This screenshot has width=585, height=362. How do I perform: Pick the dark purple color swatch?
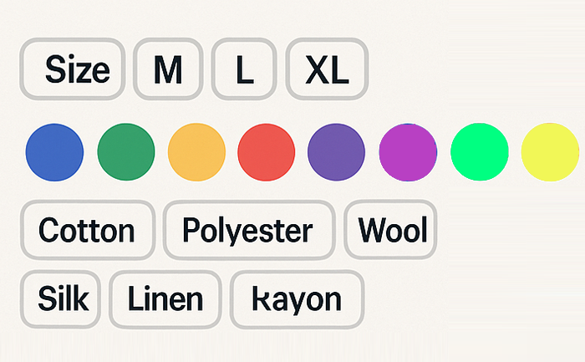coord(337,152)
